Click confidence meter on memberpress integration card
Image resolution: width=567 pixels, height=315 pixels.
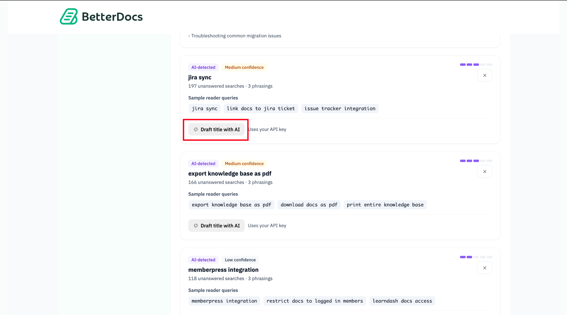476,257
